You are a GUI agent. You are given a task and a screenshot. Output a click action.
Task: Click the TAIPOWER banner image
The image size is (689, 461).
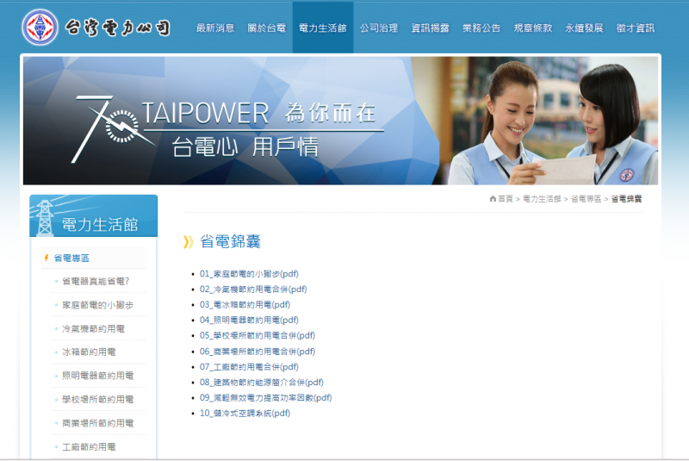340,121
